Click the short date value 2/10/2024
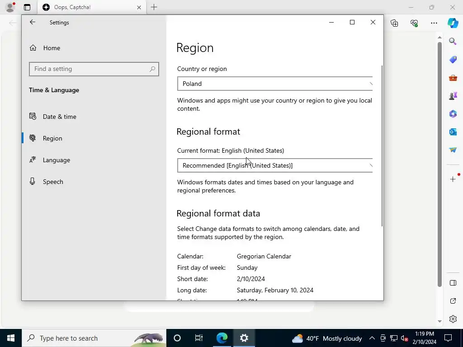Viewport: 463px width, 347px height. point(250,279)
